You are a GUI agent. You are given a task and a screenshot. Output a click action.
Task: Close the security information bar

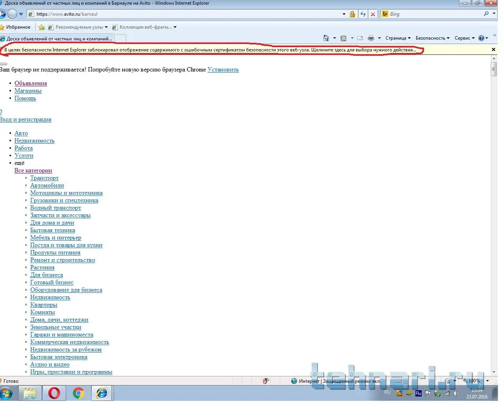[494, 50]
